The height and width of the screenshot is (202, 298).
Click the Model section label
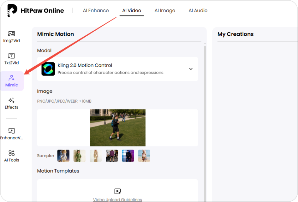click(x=44, y=50)
